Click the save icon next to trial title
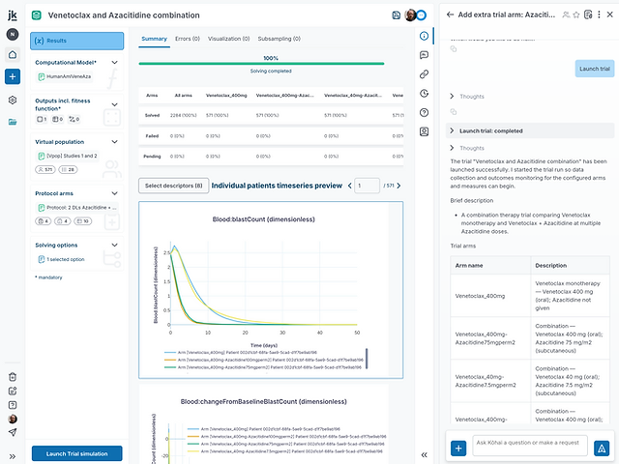Image resolution: width=619 pixels, height=464 pixels. click(396, 15)
